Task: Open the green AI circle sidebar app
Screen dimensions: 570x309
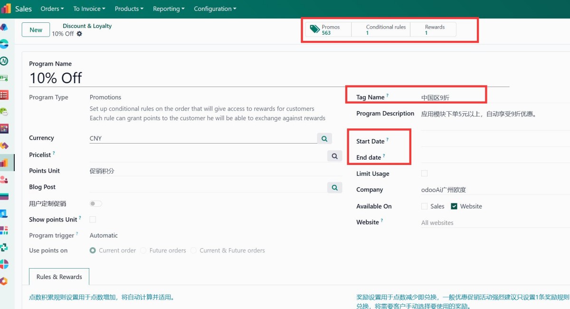Action: tap(4, 61)
